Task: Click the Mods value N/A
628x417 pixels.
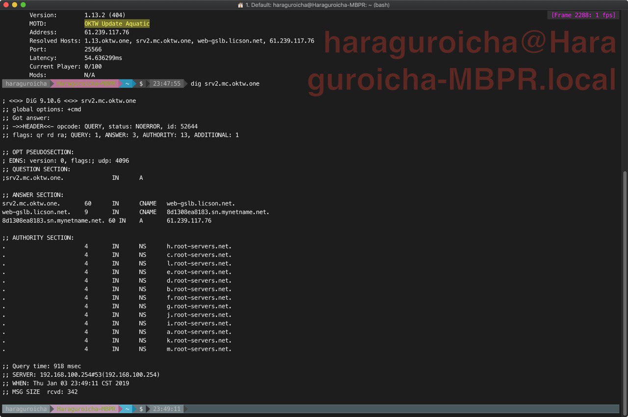Action: [x=90, y=75]
